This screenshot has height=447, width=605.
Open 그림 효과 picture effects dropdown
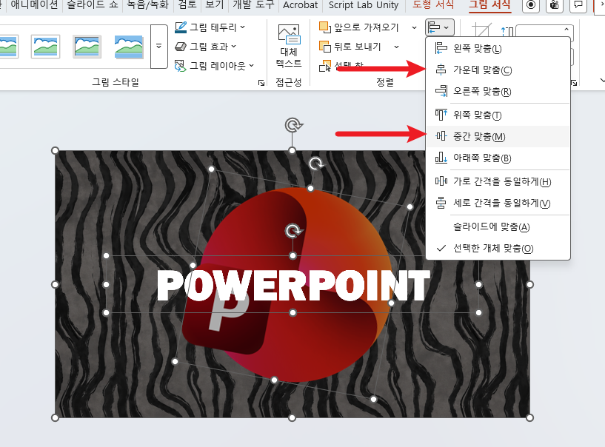point(205,47)
